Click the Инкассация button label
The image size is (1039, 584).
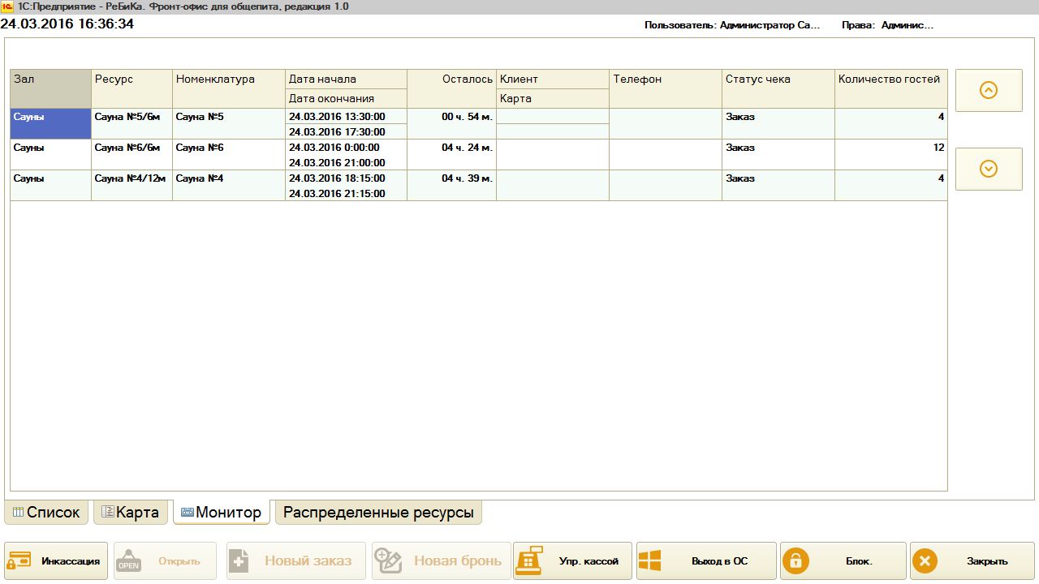point(71,561)
